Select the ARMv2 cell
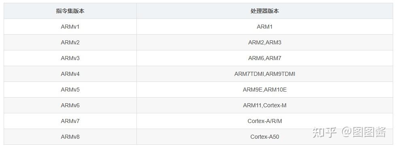The height and width of the screenshot is (148, 396). 70,42
